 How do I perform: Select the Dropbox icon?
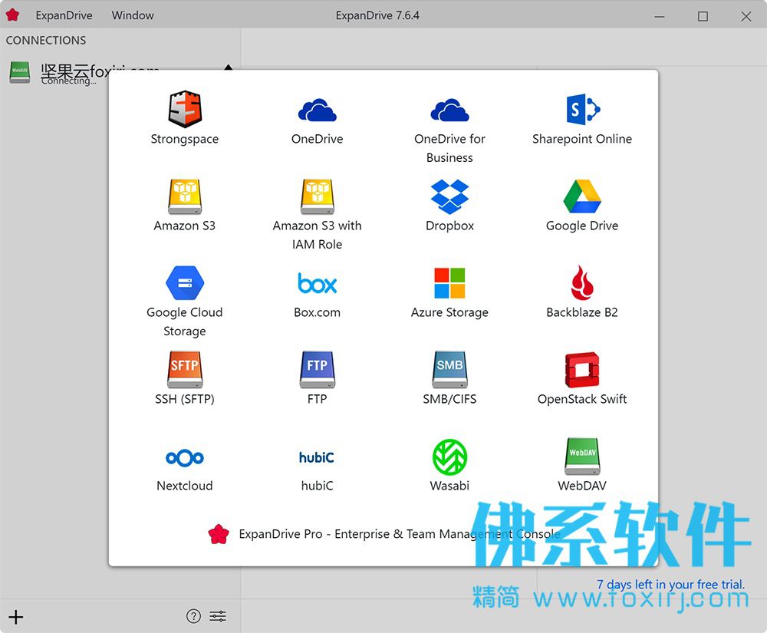pos(449,196)
